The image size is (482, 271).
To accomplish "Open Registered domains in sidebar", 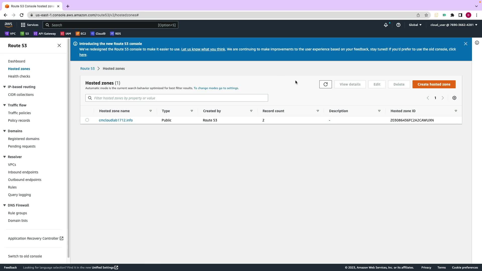I will [24, 139].
